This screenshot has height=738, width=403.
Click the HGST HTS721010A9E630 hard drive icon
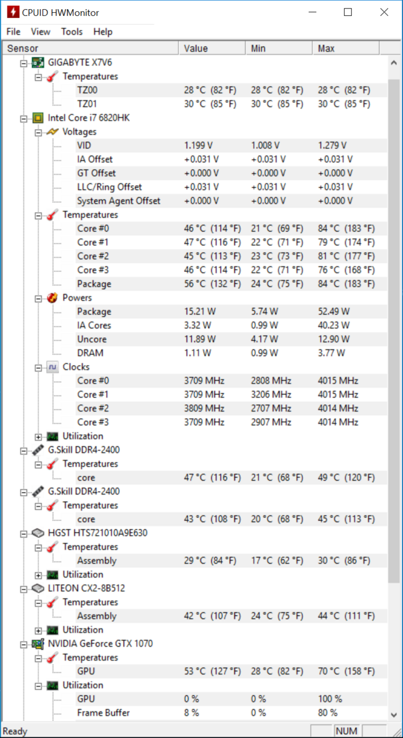(38, 533)
